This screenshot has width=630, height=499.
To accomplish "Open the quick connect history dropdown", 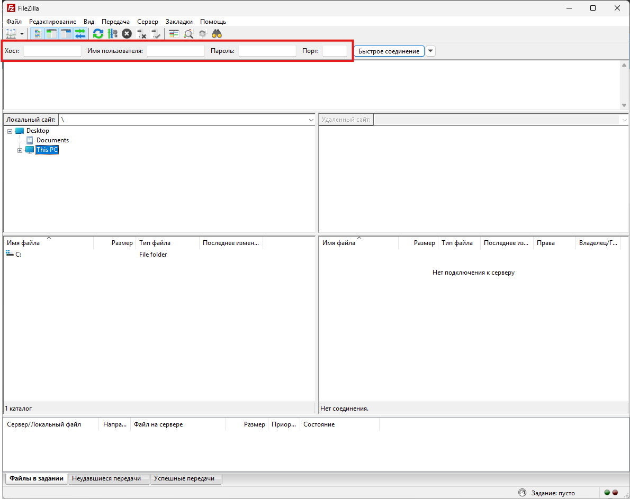I will [x=430, y=51].
